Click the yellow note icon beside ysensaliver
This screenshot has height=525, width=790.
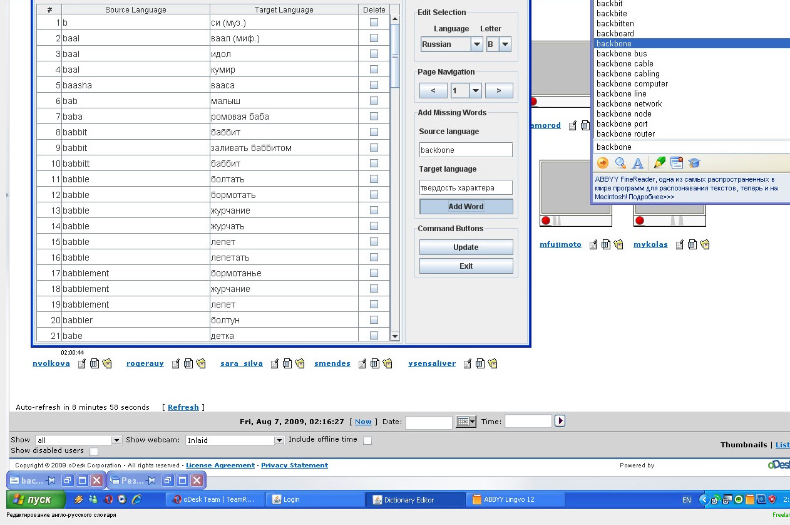point(493,363)
